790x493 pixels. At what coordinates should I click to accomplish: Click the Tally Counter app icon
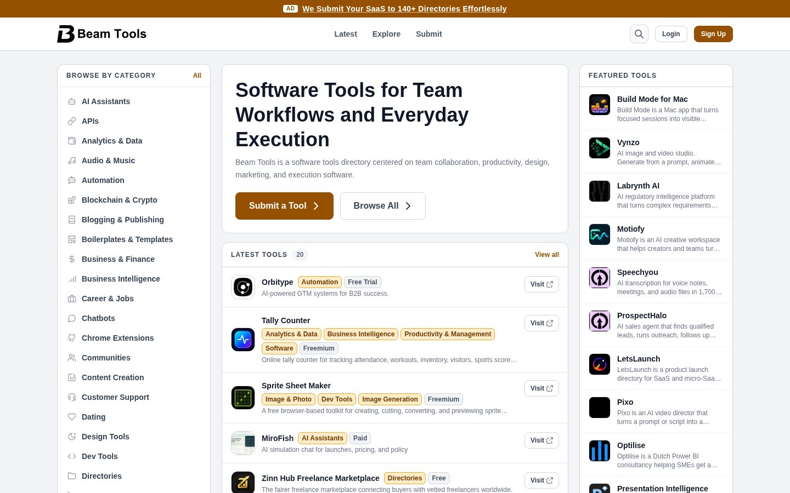click(x=243, y=340)
